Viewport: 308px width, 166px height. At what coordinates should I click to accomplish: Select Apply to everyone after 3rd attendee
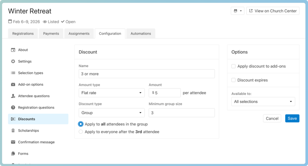[81, 132]
